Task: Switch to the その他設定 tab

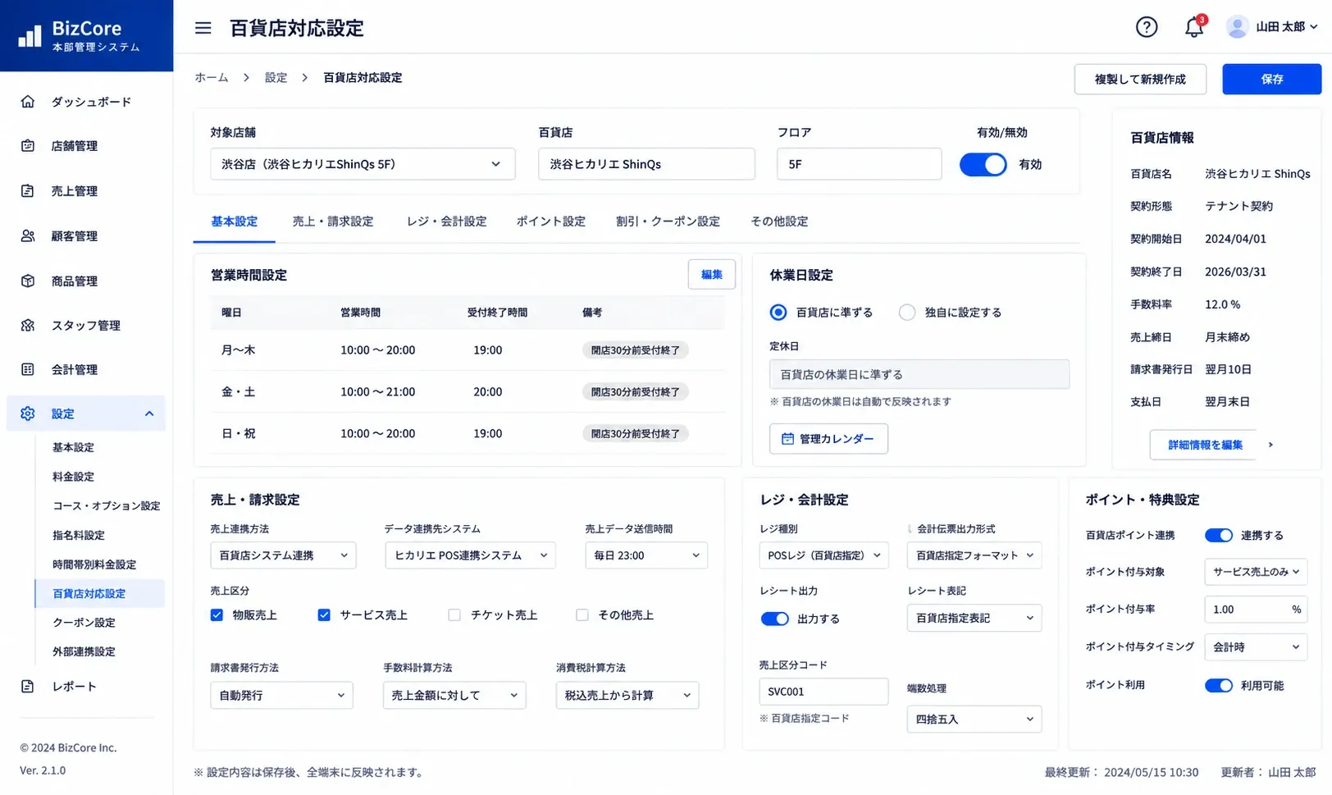Action: (779, 222)
